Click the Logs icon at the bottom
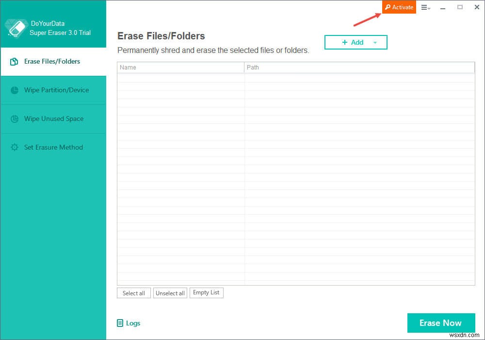The height and width of the screenshot is (340, 485). click(x=120, y=323)
